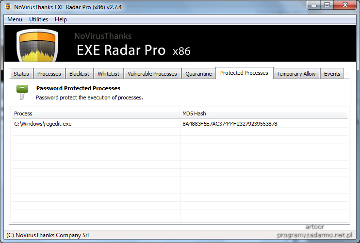Go to Vulnerable Processes tab

(x=152, y=74)
